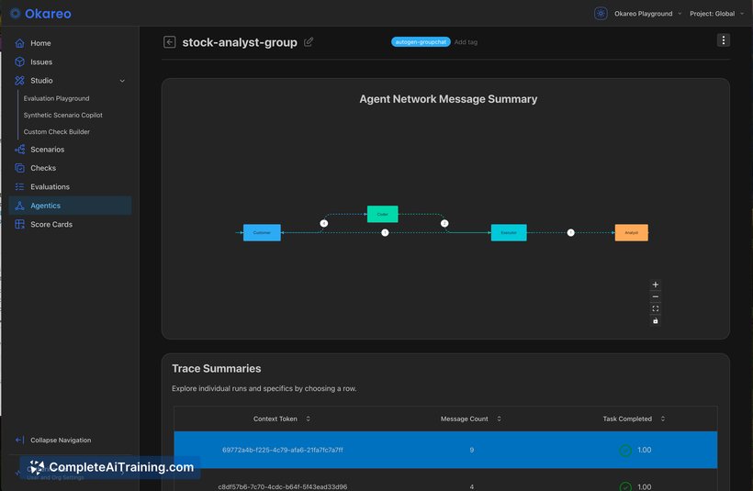This screenshot has height=491, width=753.
Task: Fit the network graph to view
Action: 655,308
